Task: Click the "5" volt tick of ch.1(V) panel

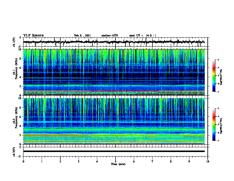Action: pyautogui.click(x=20, y=38)
